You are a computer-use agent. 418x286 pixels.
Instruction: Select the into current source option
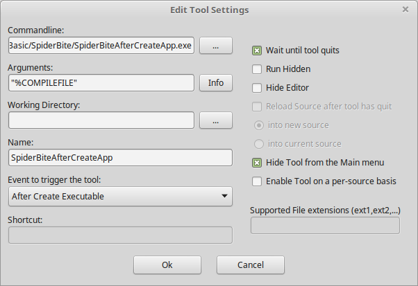click(259, 144)
